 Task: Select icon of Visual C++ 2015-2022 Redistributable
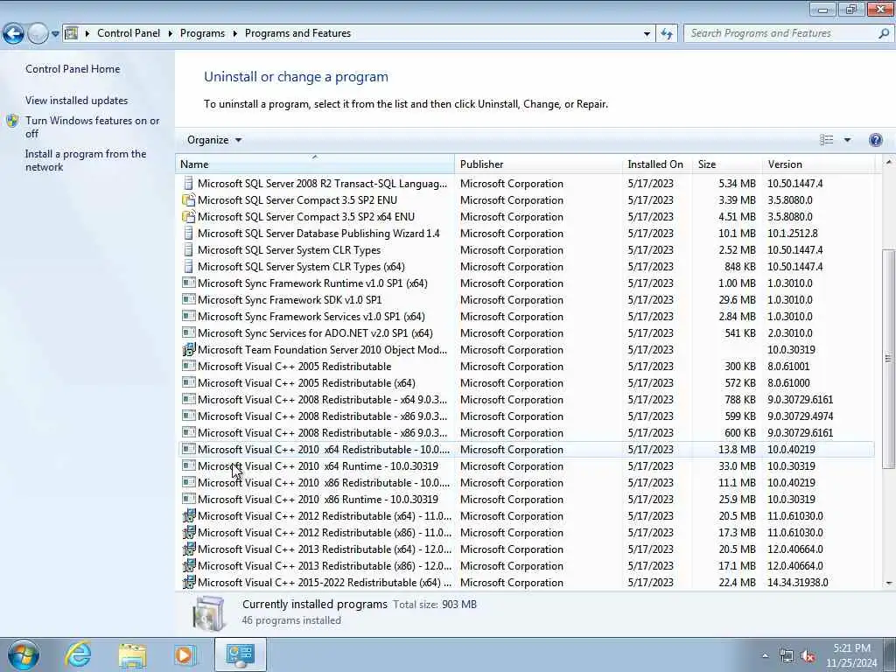(189, 582)
